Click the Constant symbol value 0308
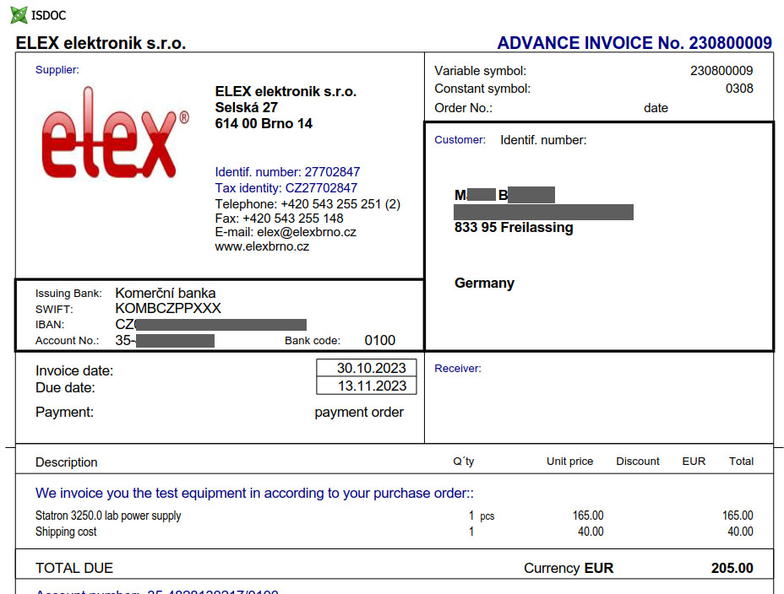 coord(739,89)
